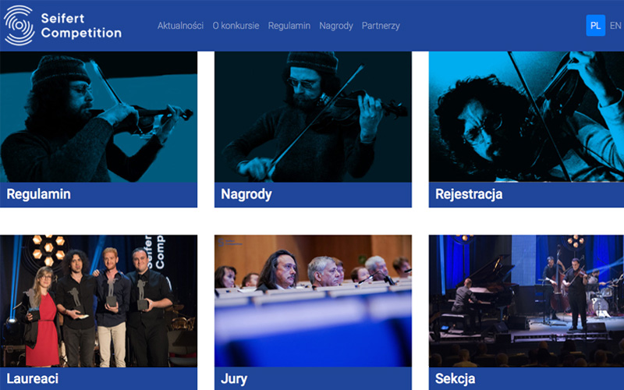Switch the language to PL
Image resolution: width=624 pixels, height=390 pixels.
pos(595,26)
